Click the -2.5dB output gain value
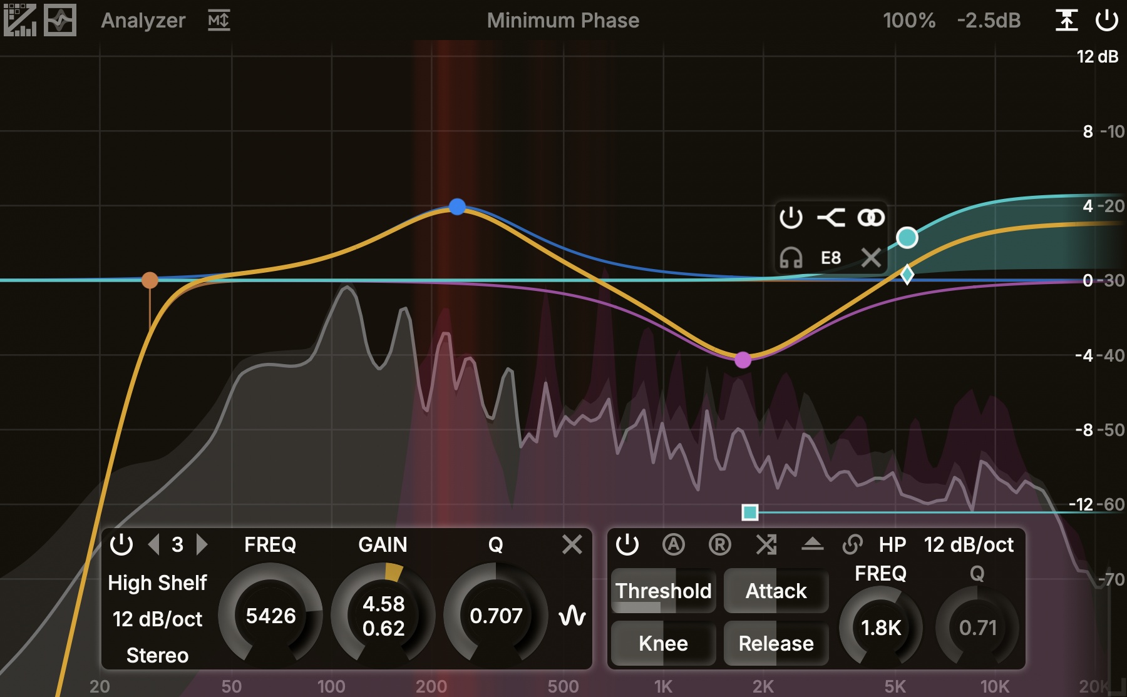The width and height of the screenshot is (1127, 697). tap(989, 21)
